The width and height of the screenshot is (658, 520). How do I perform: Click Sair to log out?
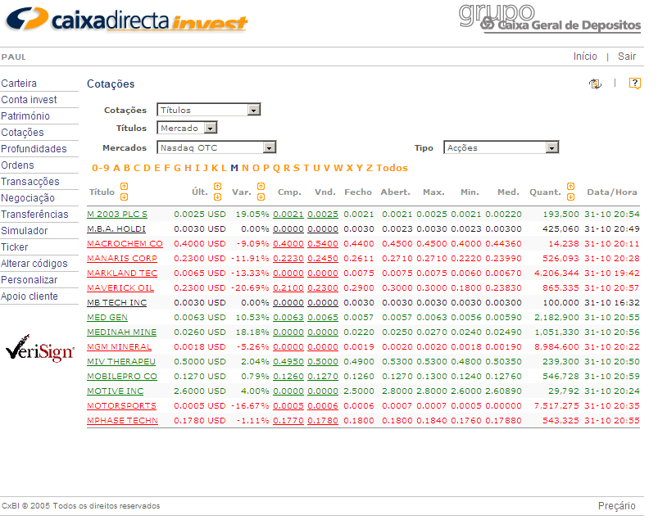[x=627, y=57]
